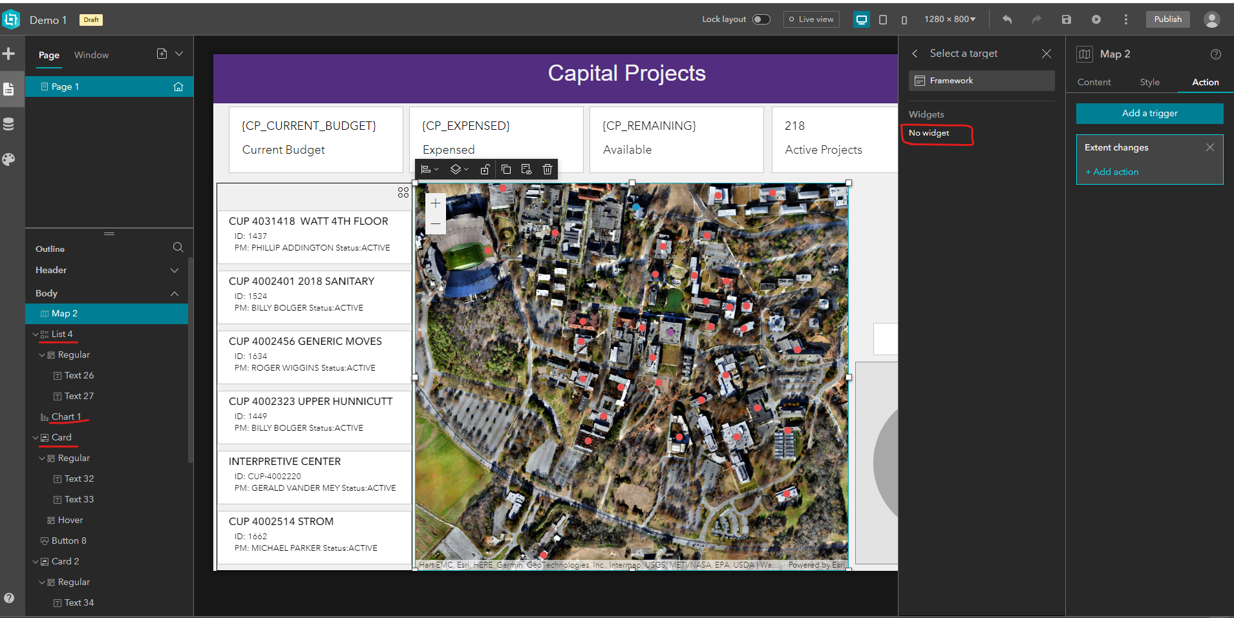Delete the selected map widget
1234x618 pixels.
click(x=548, y=169)
